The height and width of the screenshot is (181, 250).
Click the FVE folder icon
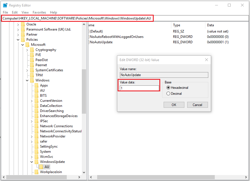click(32, 55)
